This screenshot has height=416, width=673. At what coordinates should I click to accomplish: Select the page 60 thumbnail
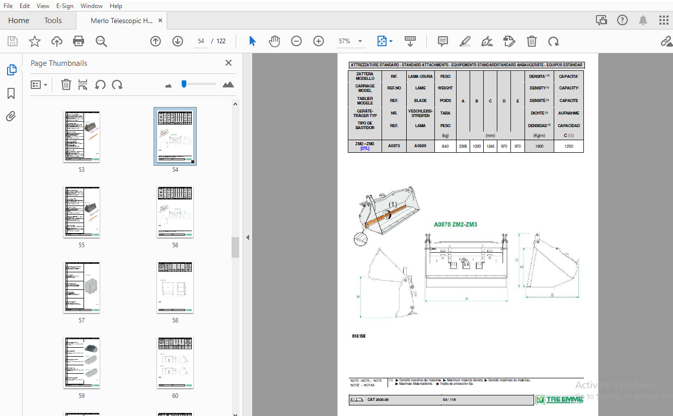[175, 363]
